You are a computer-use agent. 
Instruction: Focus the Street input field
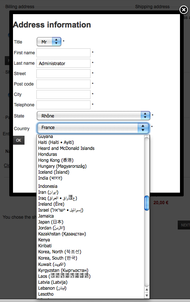(63, 74)
